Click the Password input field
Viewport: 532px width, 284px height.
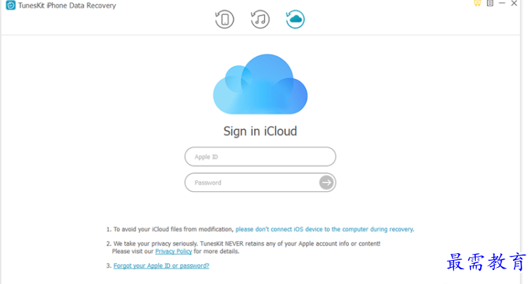[x=260, y=182]
